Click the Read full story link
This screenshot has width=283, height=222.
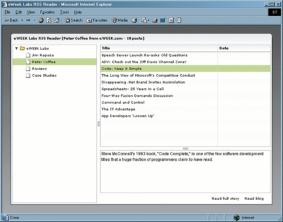pos(225,199)
